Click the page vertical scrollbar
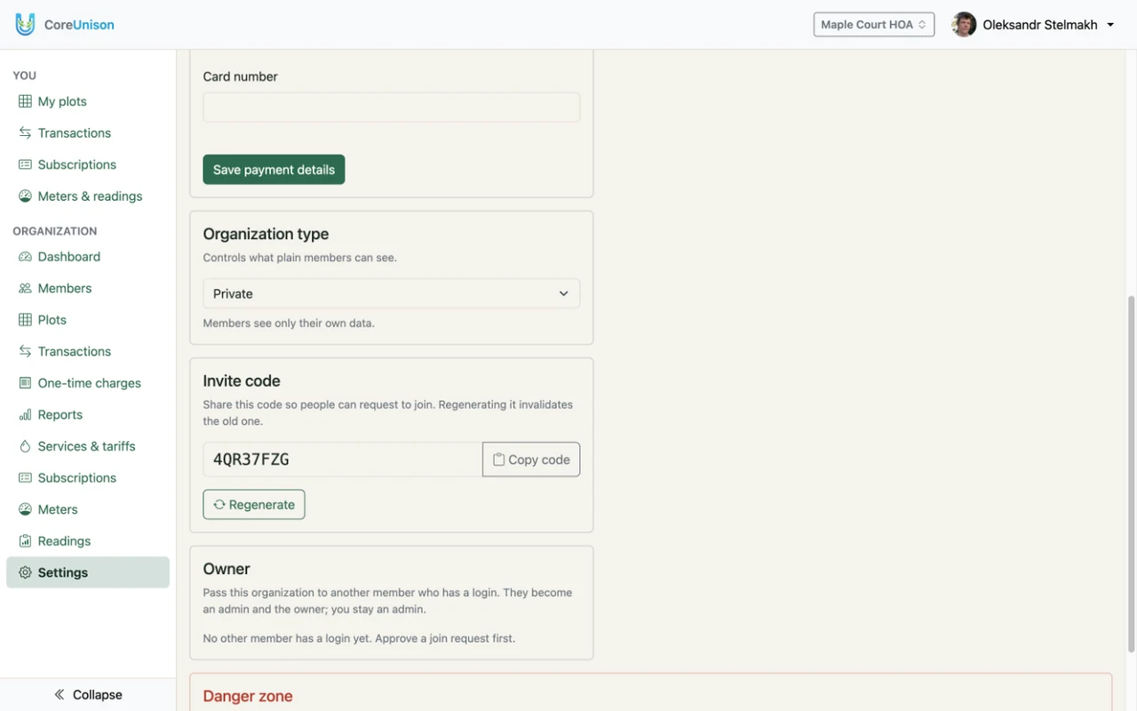Image resolution: width=1137 pixels, height=711 pixels. [x=1131, y=474]
